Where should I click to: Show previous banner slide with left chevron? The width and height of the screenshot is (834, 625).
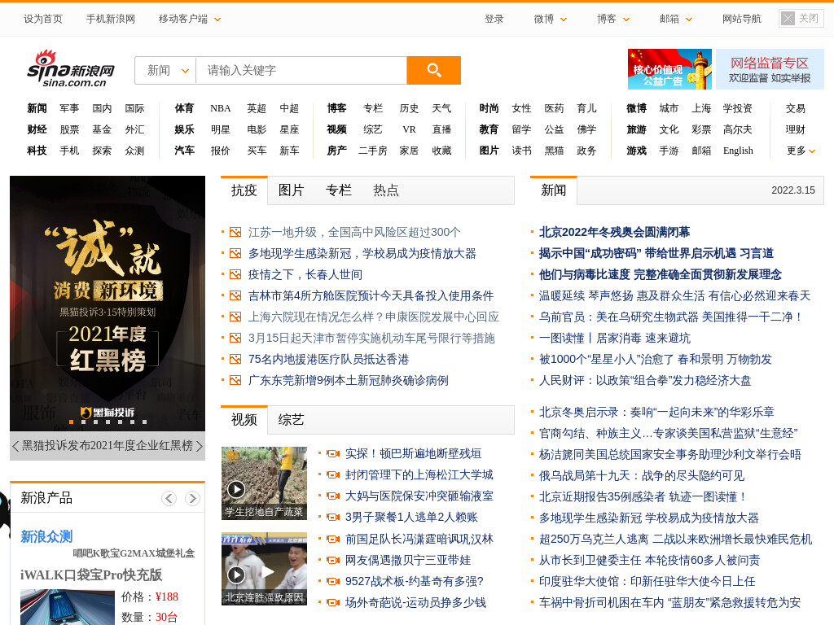coord(15,446)
